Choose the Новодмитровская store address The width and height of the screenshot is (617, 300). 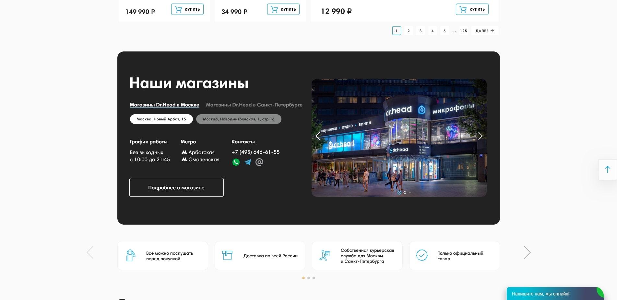[x=239, y=119]
